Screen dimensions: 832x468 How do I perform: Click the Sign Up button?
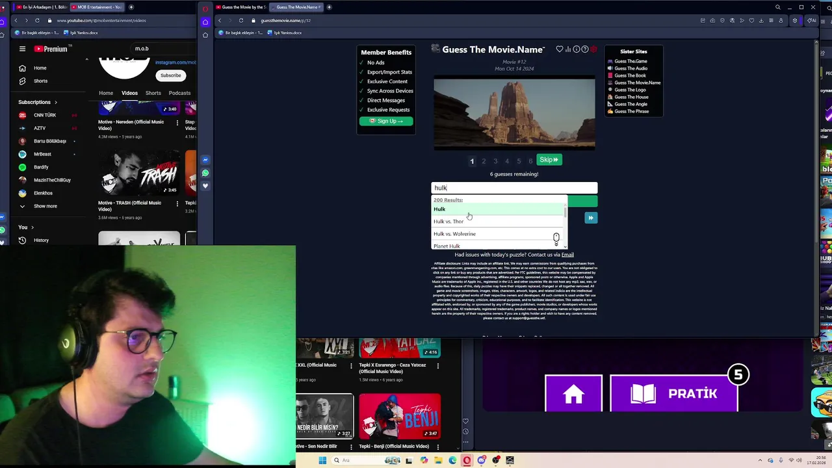[x=386, y=121]
